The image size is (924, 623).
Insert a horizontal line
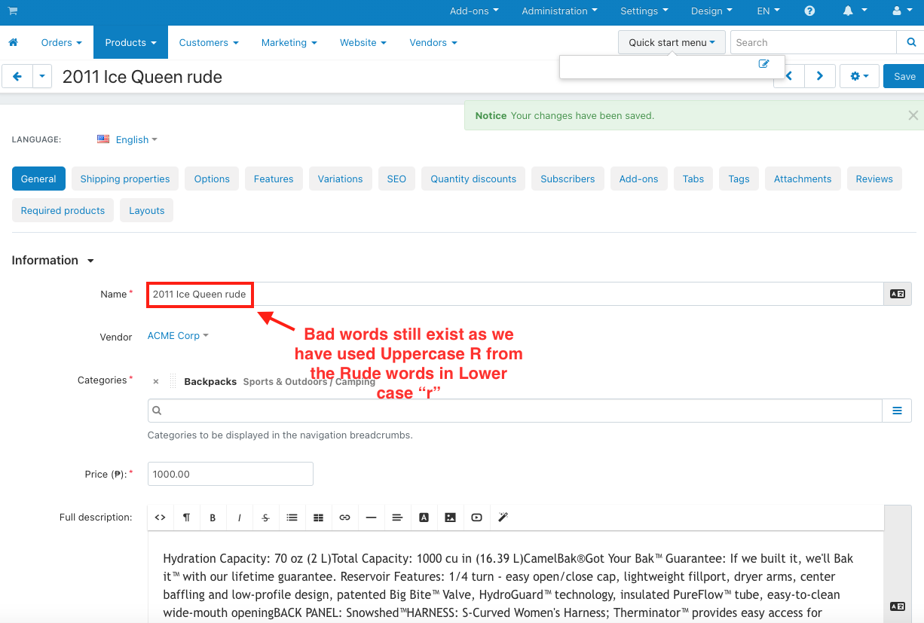point(371,518)
